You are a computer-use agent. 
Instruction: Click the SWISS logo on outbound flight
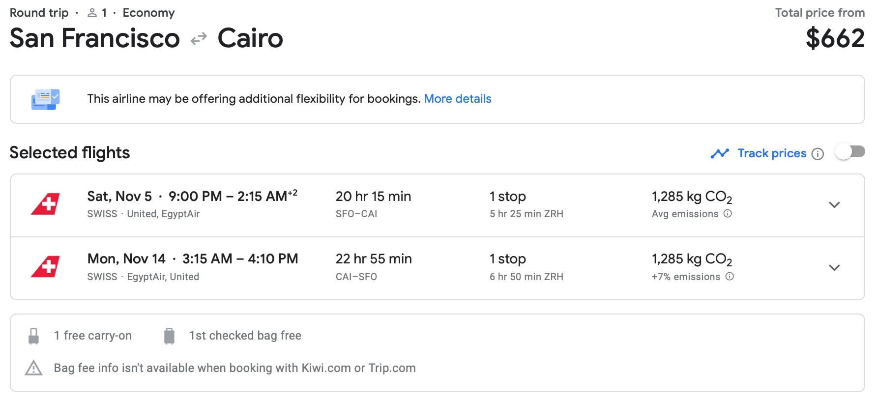46,204
